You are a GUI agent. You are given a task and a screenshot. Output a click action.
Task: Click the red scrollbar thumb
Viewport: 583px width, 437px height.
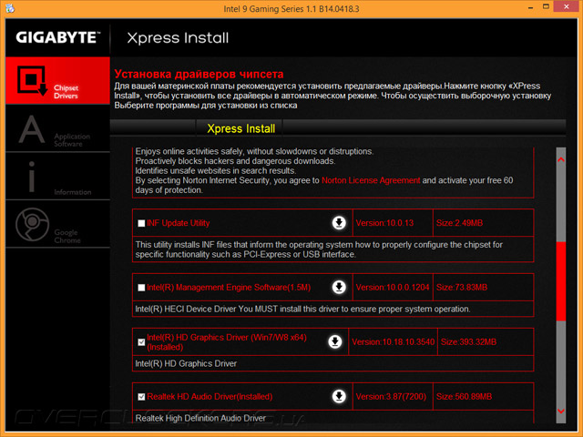coord(561,280)
